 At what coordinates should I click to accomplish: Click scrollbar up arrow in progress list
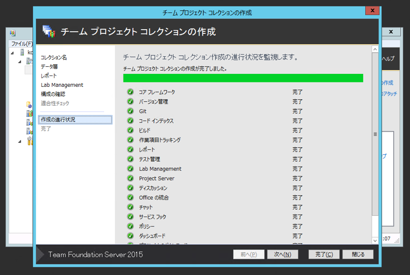375,49
